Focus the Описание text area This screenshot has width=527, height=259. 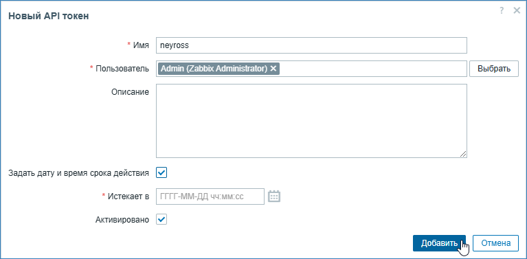point(311,121)
